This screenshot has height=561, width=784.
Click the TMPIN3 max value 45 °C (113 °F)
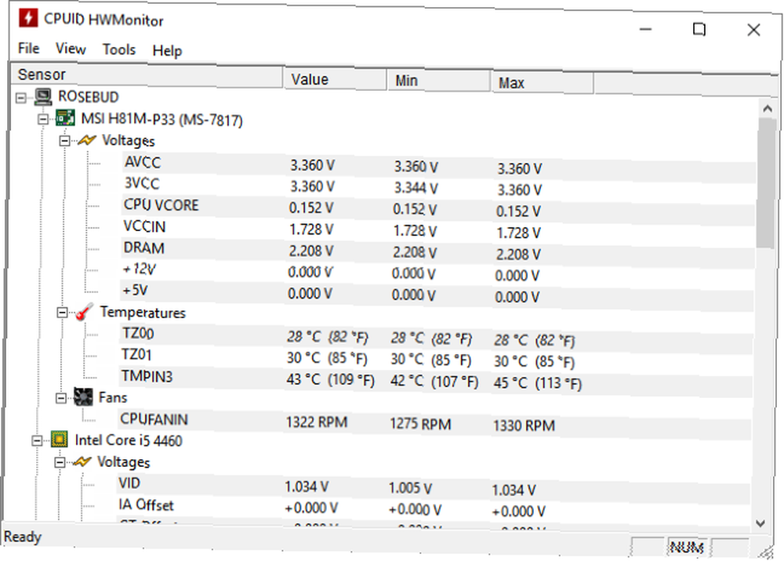[538, 383]
